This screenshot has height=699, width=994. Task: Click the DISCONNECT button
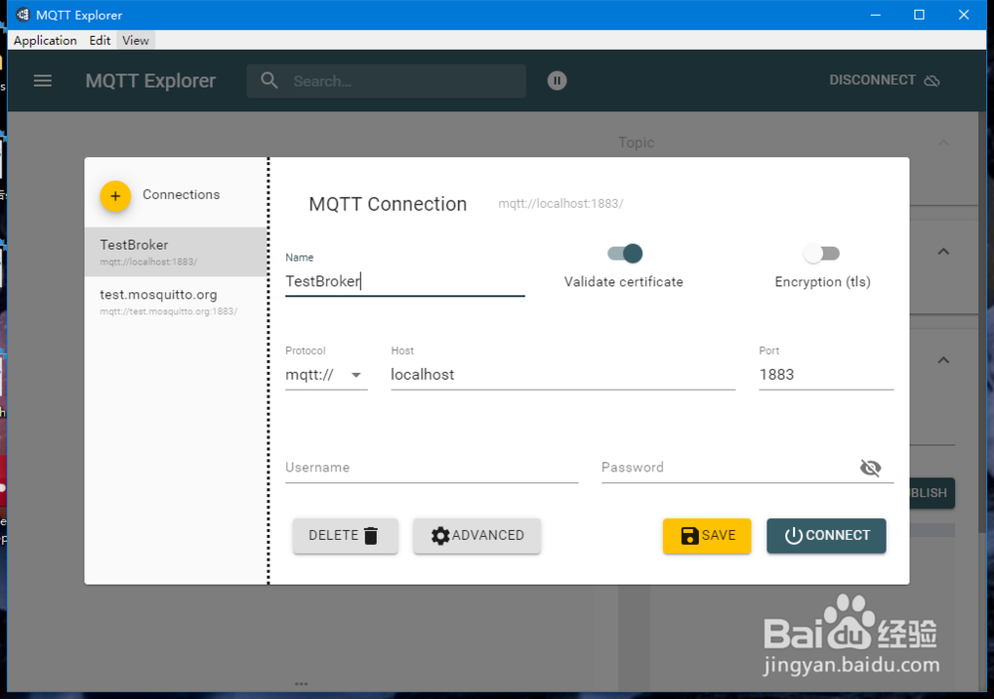tap(885, 80)
